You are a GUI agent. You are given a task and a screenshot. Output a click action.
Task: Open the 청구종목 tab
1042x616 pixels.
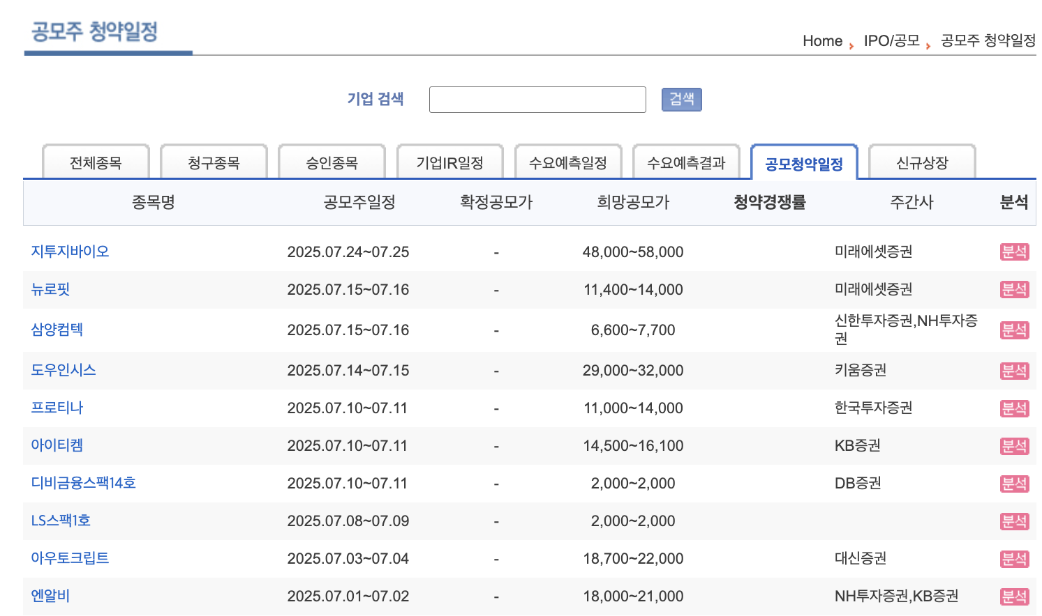[x=214, y=161]
